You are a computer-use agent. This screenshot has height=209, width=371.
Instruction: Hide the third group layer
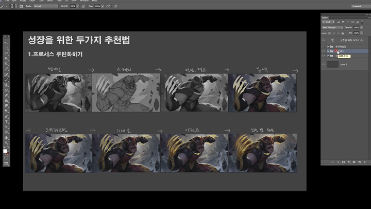[x=324, y=56]
